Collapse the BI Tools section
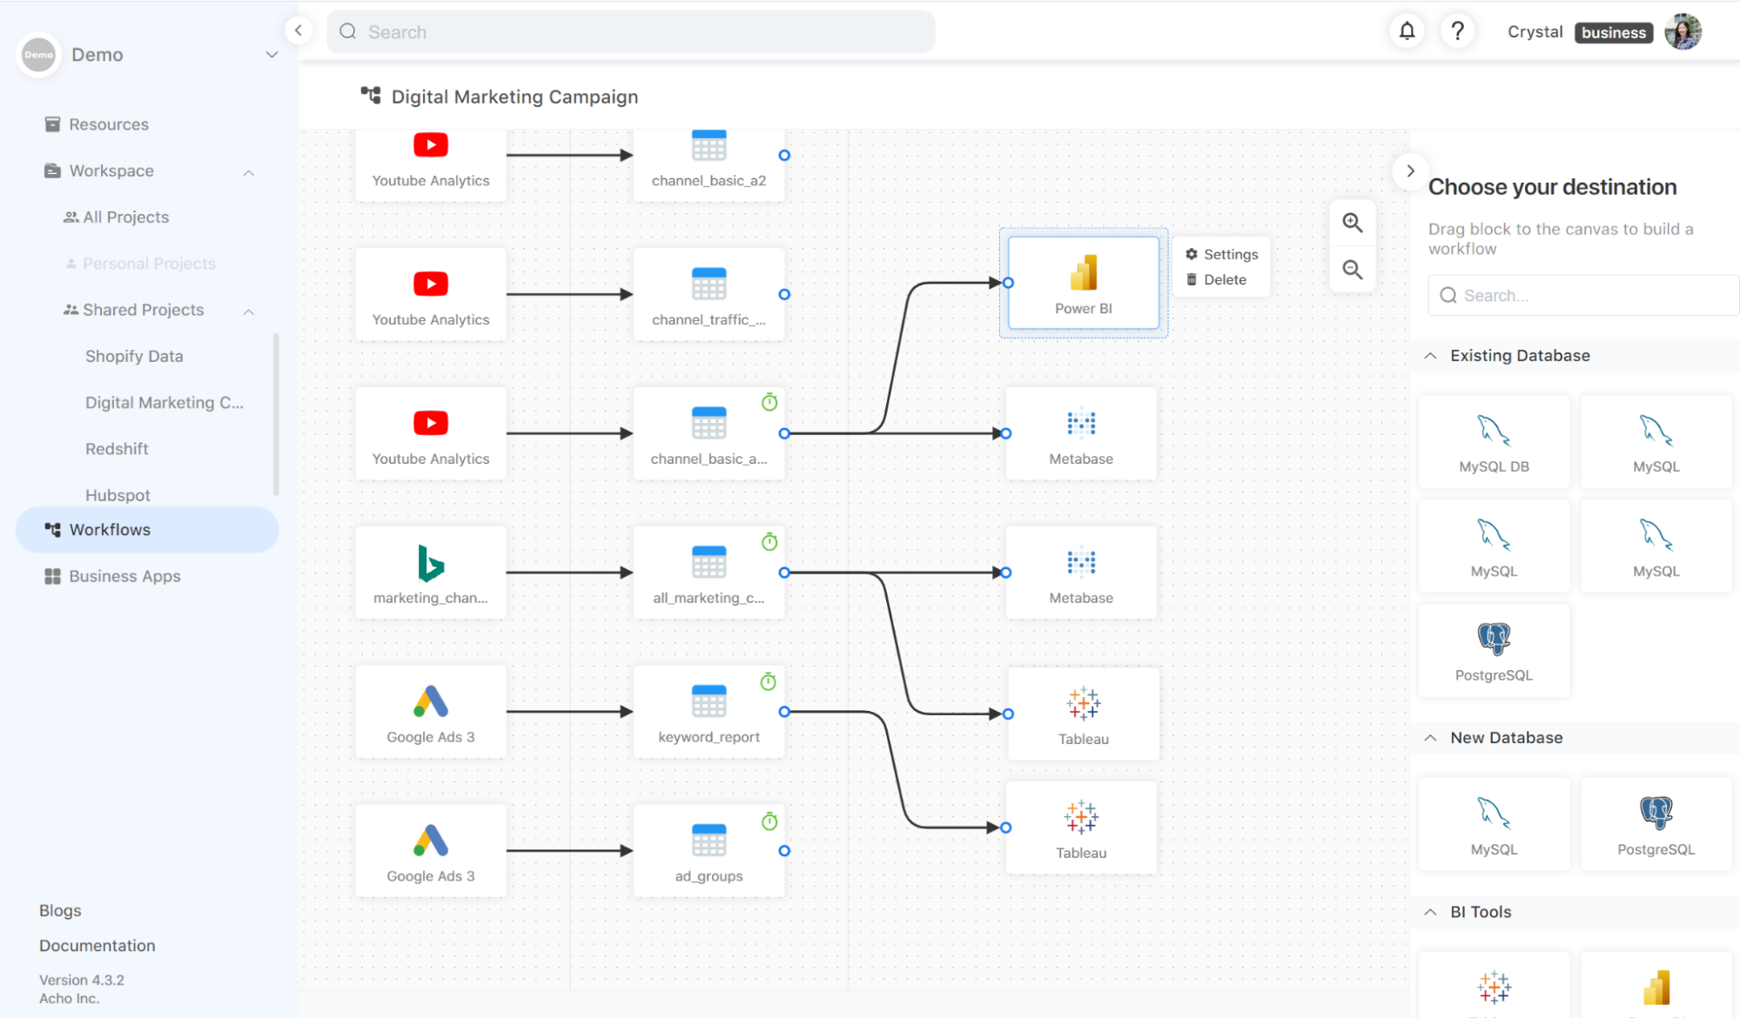This screenshot has width=1740, height=1019. tap(1430, 912)
